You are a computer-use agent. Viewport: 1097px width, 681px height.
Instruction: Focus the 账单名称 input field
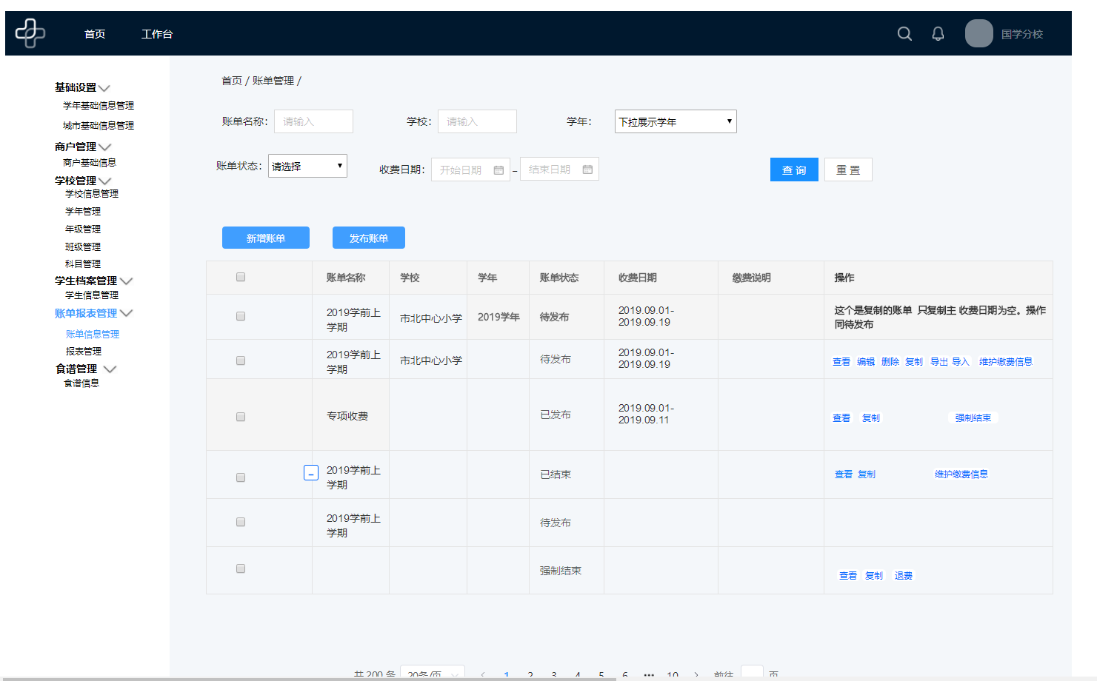tap(314, 121)
